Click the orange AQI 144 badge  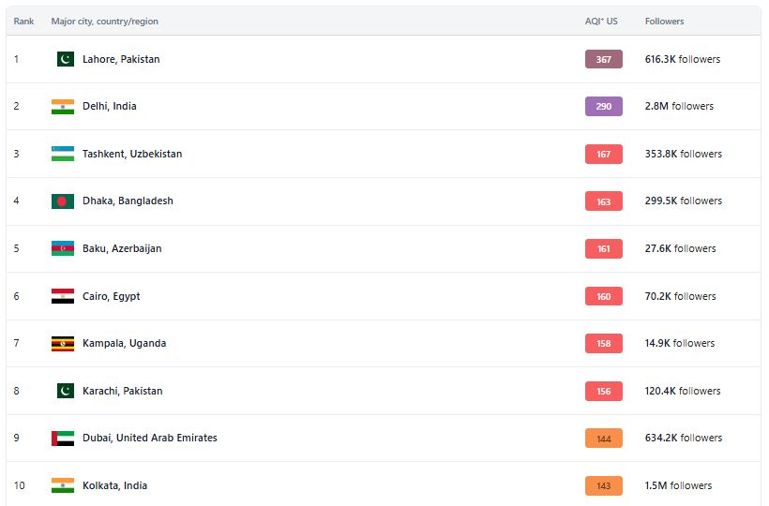(603, 438)
